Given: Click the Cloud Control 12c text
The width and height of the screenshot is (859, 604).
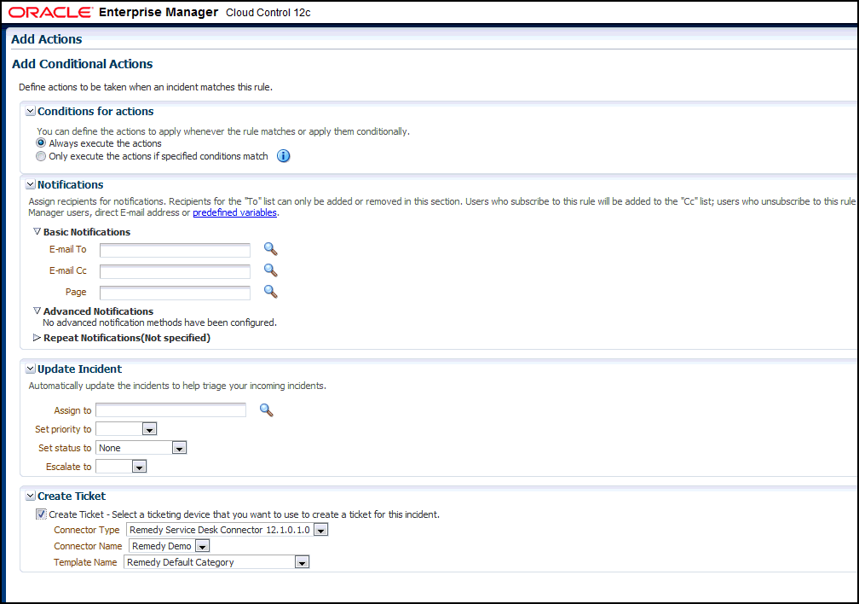Looking at the screenshot, I should click(x=268, y=13).
